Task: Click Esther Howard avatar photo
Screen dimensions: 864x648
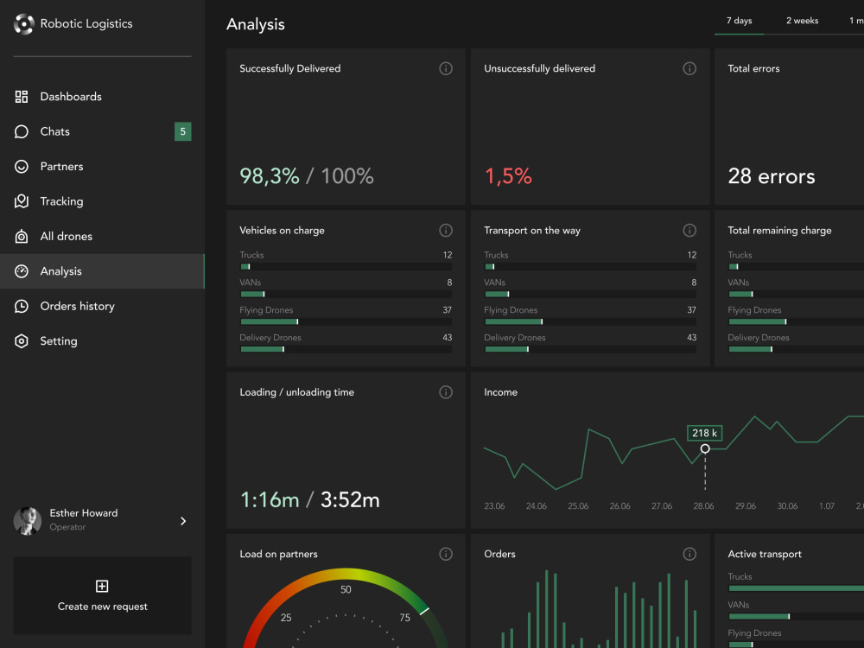Action: (x=28, y=521)
